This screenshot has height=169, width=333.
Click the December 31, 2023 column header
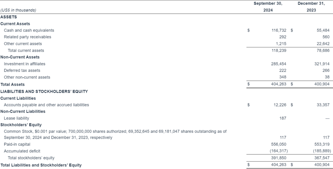click(x=311, y=7)
